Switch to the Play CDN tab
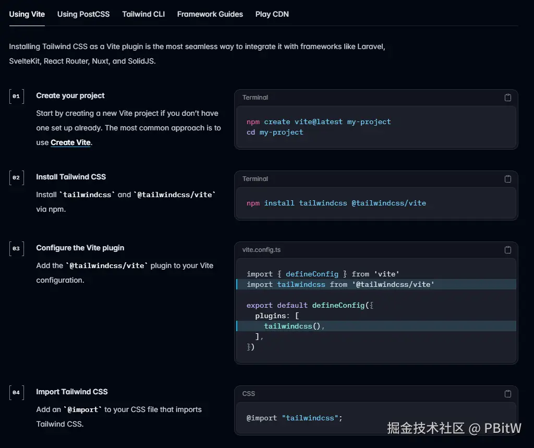 272,14
